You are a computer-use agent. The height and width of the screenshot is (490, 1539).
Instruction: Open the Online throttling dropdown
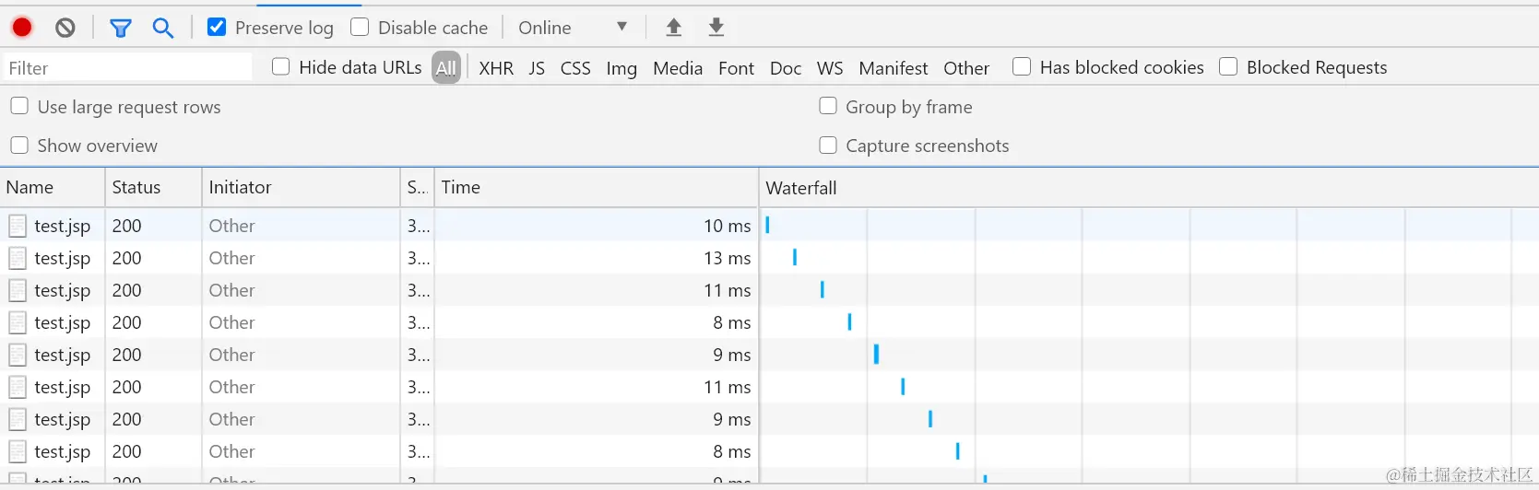click(x=573, y=28)
